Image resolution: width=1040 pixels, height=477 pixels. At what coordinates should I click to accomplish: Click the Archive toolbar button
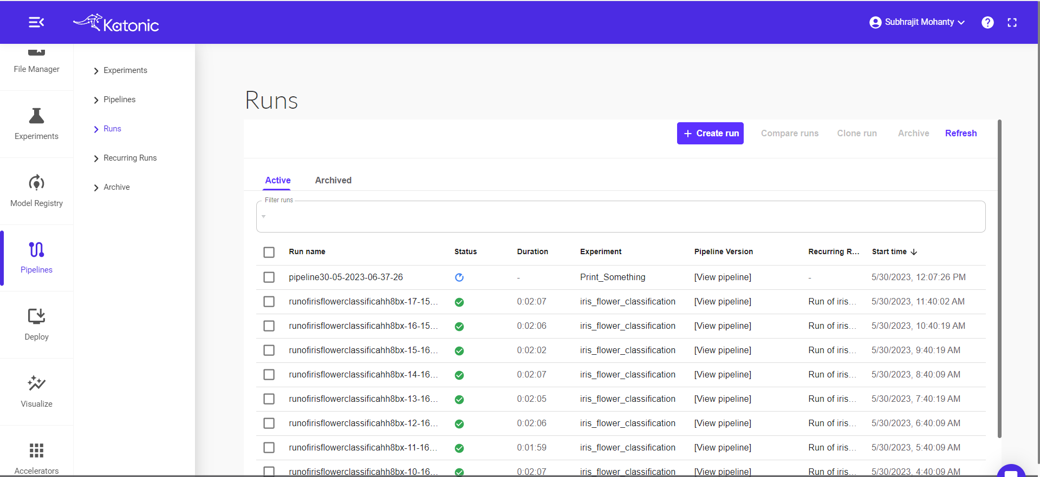point(913,133)
